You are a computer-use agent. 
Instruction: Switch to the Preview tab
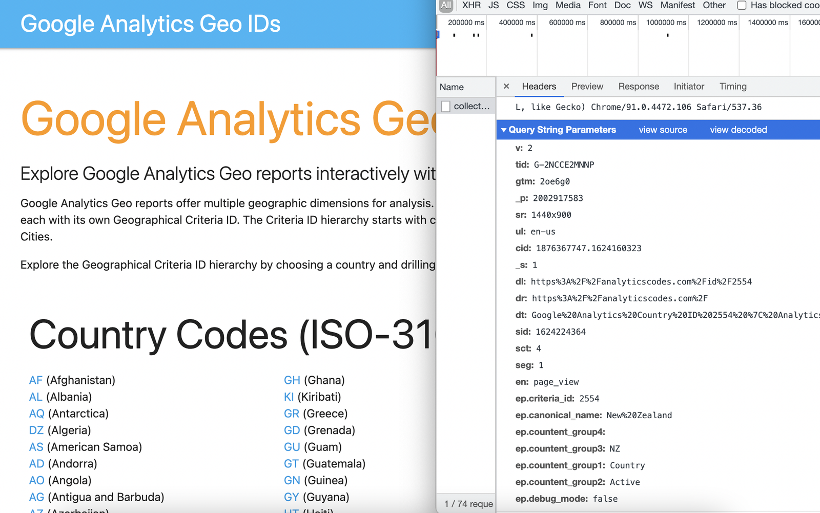pyautogui.click(x=587, y=86)
